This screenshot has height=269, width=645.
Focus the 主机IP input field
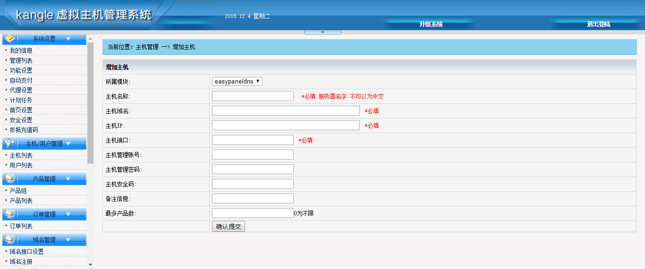pyautogui.click(x=286, y=125)
